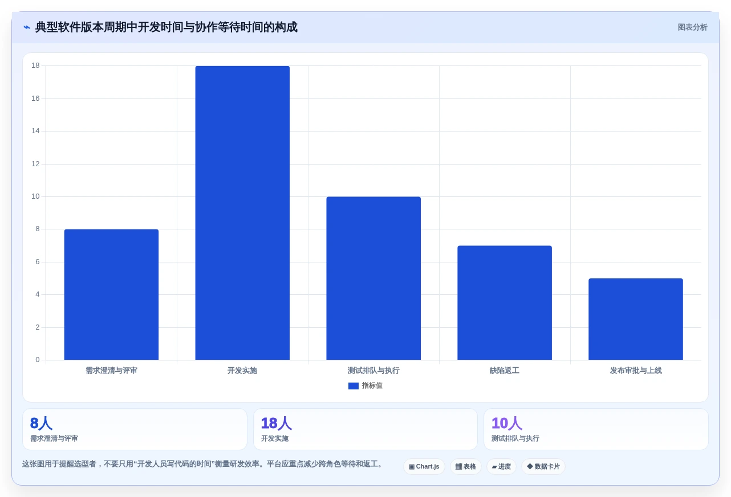This screenshot has width=731, height=497.
Task: Select the 缺陷返工 bar
Action: (x=505, y=303)
